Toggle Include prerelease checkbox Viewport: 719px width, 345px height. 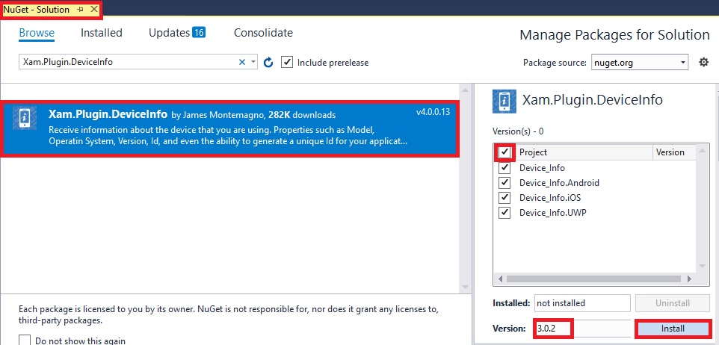coord(287,62)
